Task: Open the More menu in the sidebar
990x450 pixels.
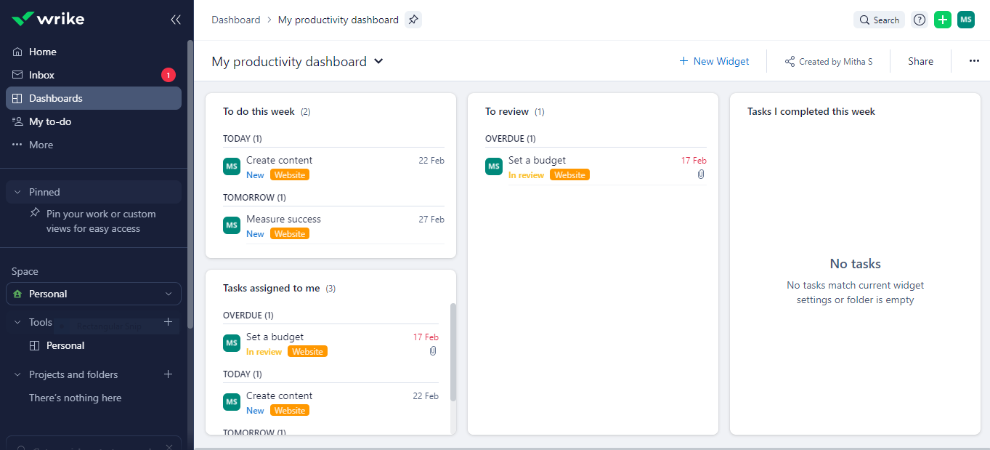Action: click(42, 144)
